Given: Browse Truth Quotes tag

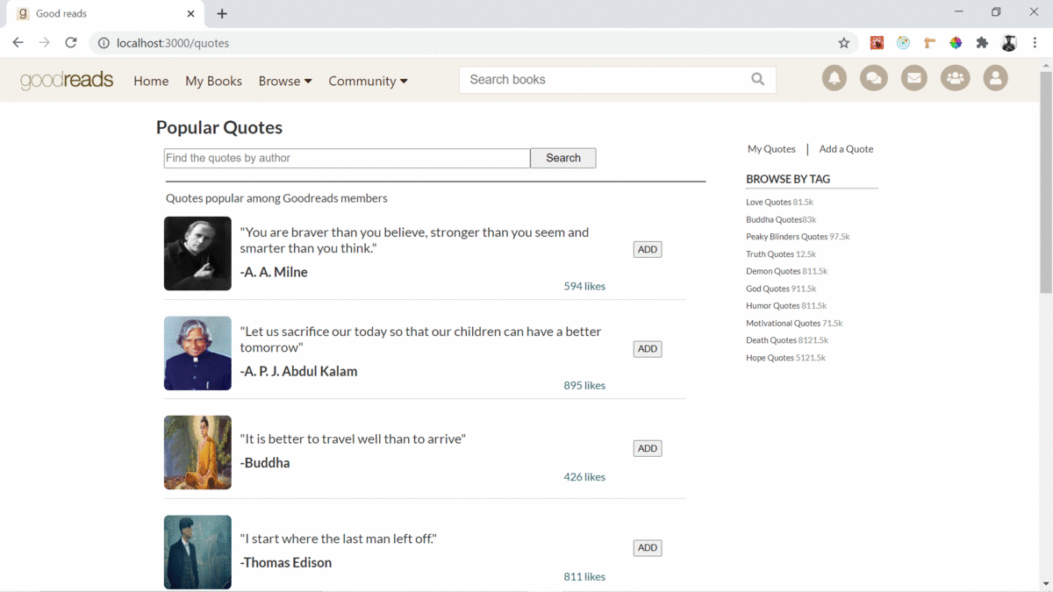Looking at the screenshot, I should click(x=781, y=254).
